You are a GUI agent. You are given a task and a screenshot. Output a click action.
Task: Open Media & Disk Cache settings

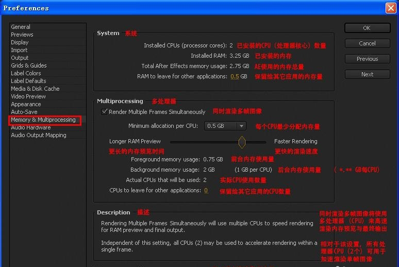(35, 89)
